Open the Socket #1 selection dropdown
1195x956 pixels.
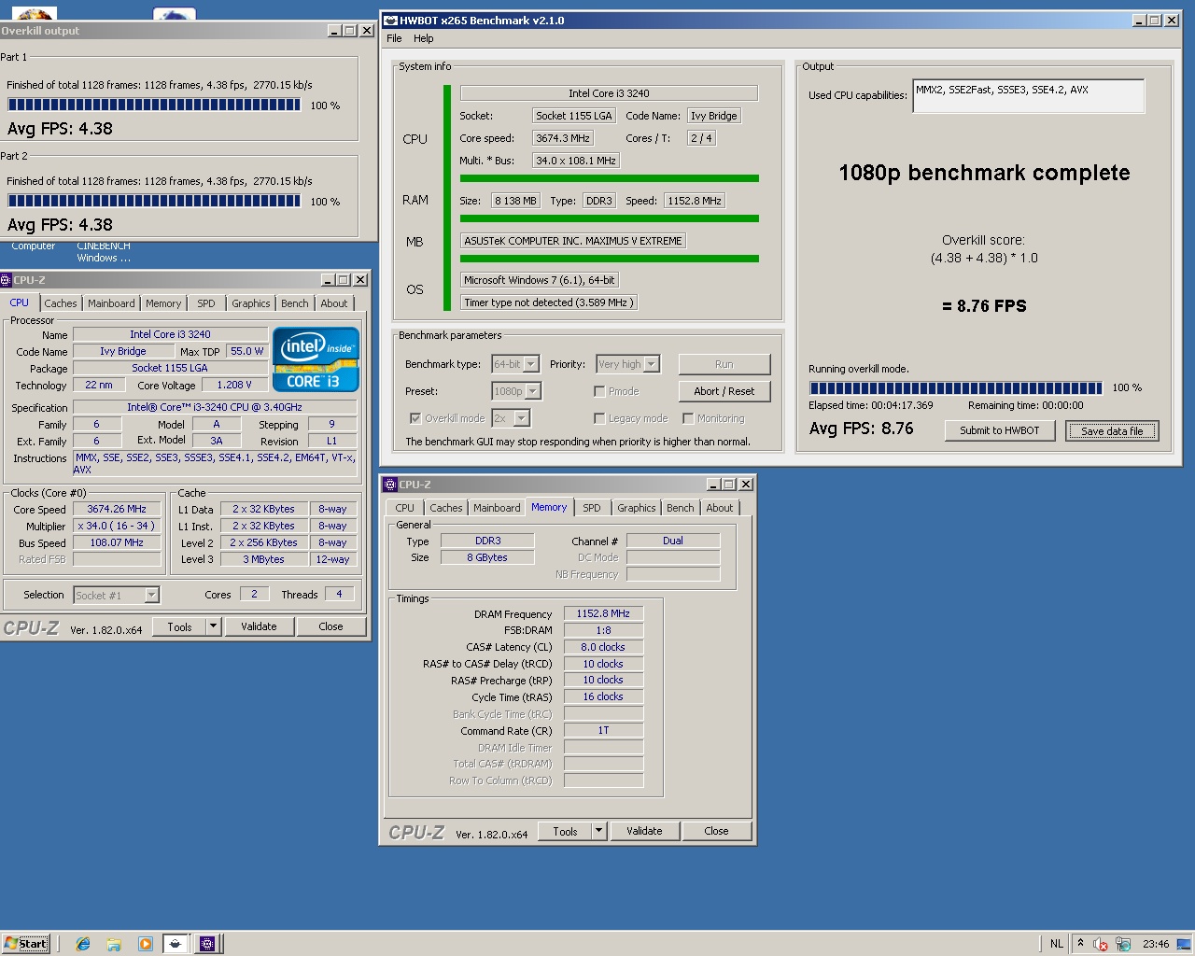152,595
